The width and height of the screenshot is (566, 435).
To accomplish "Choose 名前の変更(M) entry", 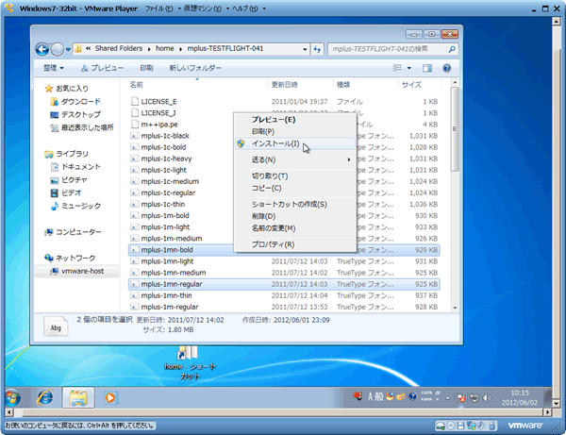I will 294,228.
